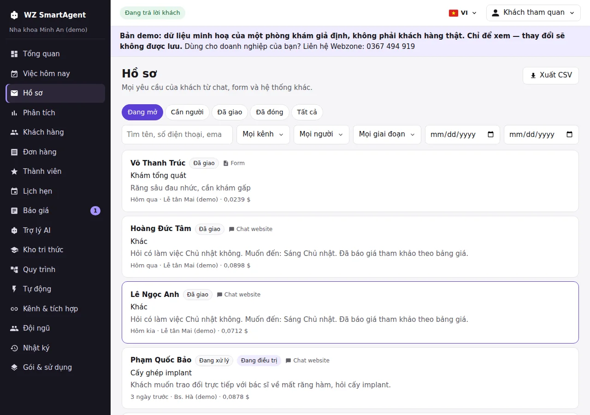Show the Tất cả tab
590x415 pixels.
coord(307,112)
